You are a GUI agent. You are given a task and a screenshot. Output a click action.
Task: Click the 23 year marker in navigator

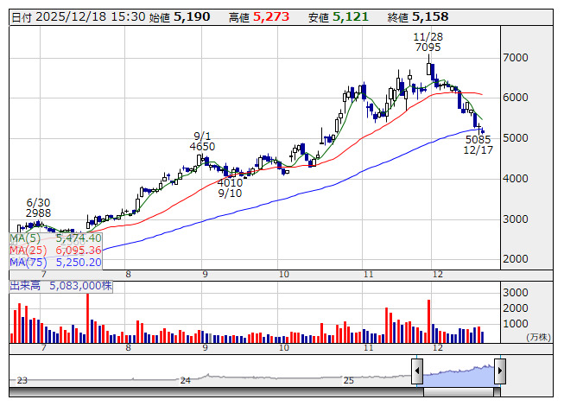(22, 380)
